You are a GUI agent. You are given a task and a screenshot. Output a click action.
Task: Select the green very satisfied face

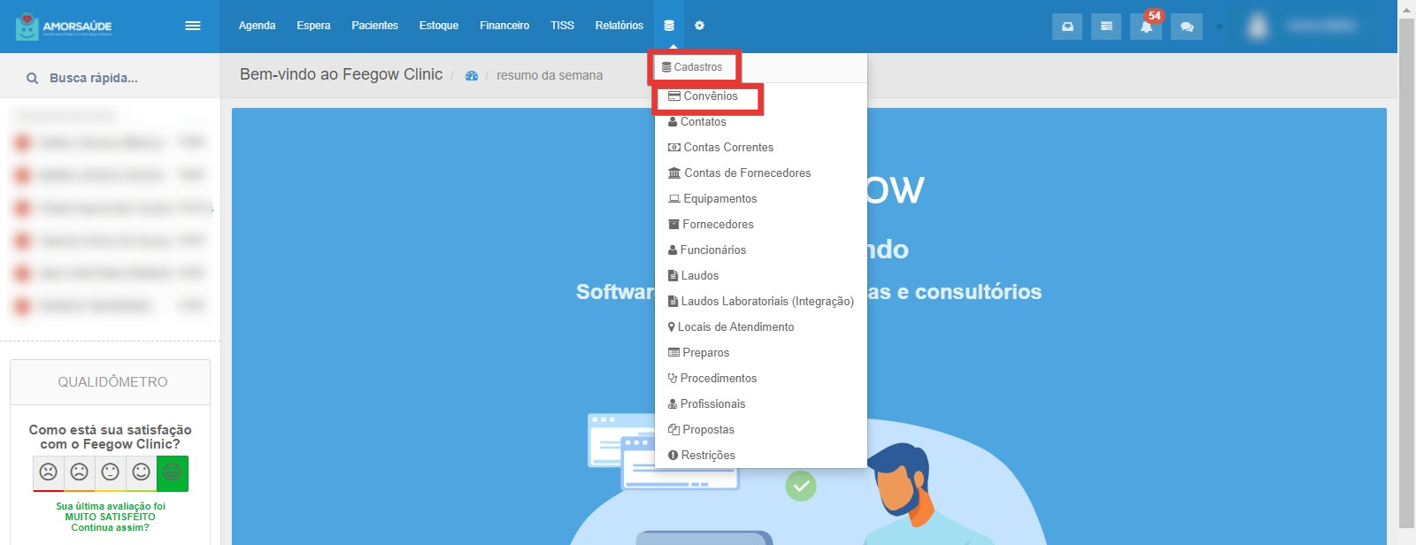click(x=173, y=472)
